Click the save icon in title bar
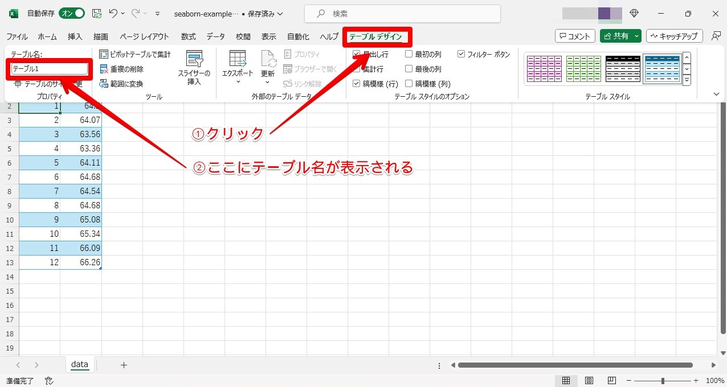727x387 pixels. click(97, 13)
